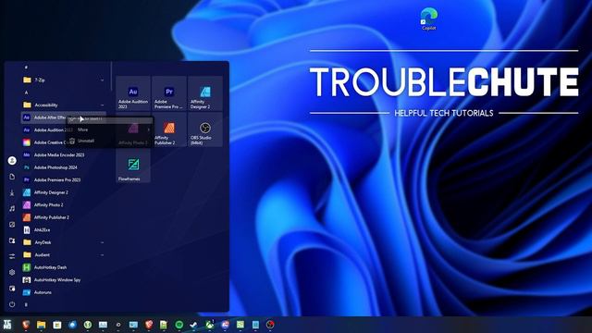Click the Audient folder entry
This screenshot has height=333, width=592.
coord(64,255)
